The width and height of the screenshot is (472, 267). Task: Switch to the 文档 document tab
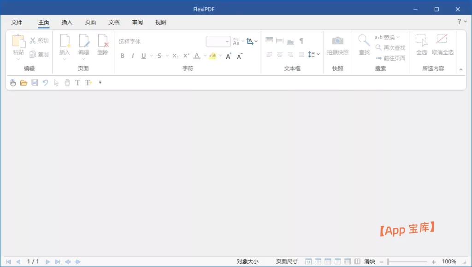(x=114, y=22)
